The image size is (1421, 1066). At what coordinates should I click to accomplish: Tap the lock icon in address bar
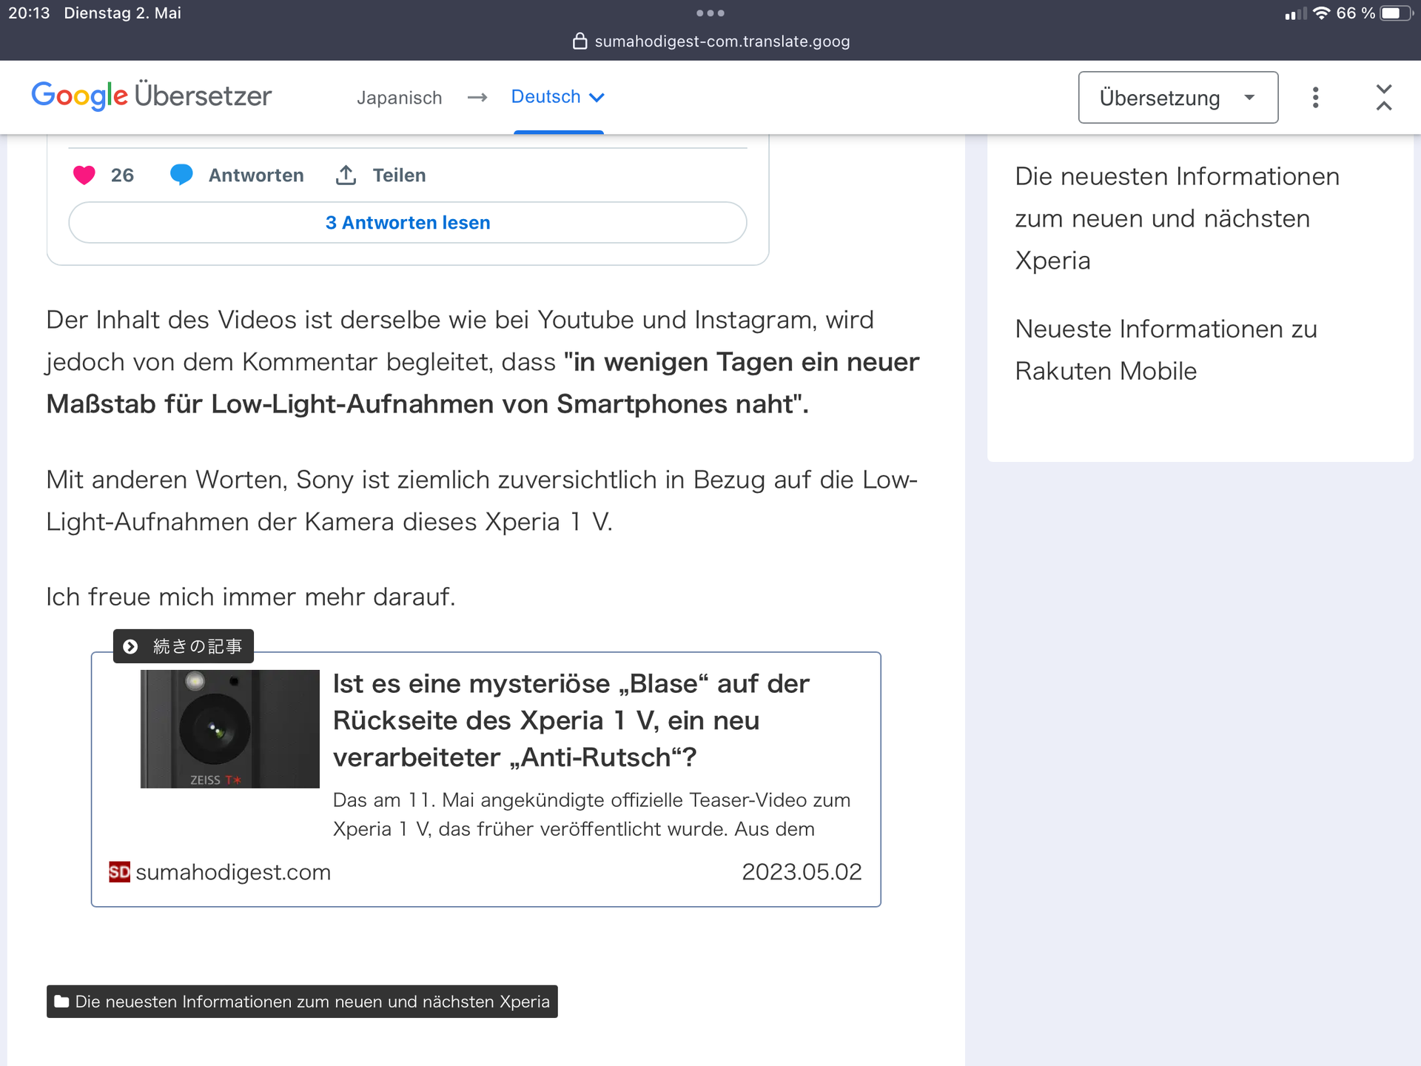(x=580, y=41)
